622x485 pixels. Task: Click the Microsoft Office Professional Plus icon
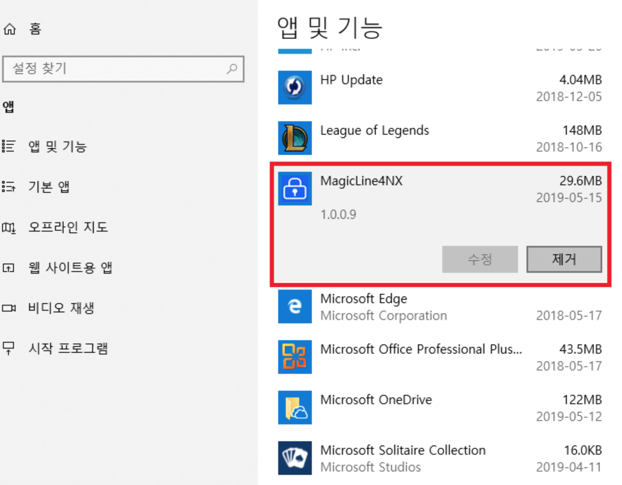click(x=295, y=357)
